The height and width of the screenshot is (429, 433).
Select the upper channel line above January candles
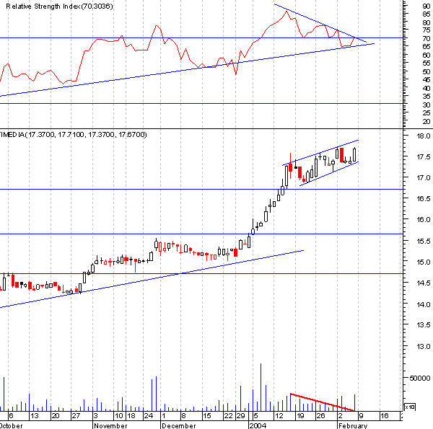[320, 153]
